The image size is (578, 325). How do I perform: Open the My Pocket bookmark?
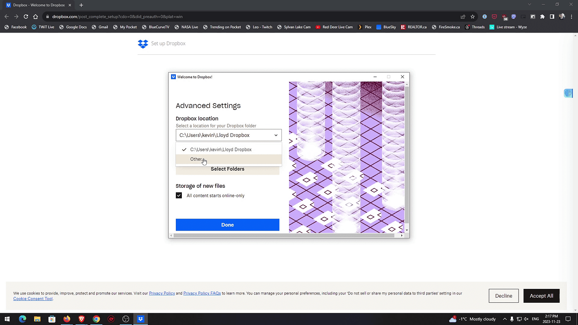[125, 27]
